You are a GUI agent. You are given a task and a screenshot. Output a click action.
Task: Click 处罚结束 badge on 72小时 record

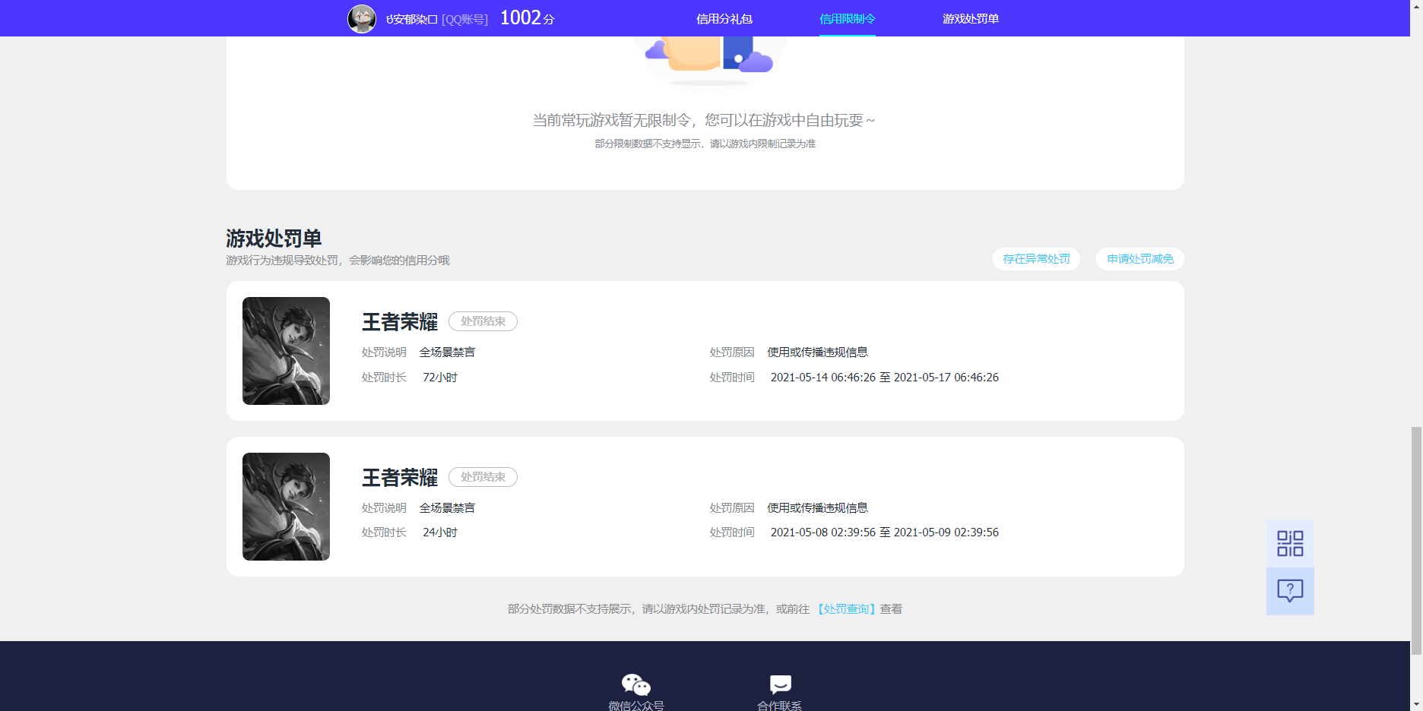pos(483,321)
